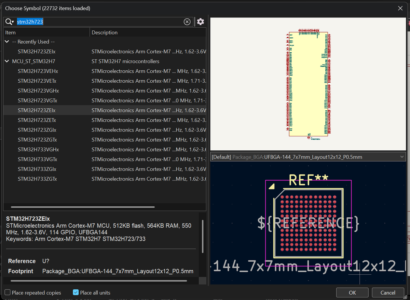Image resolution: width=410 pixels, height=300 pixels.
Task: Close the Choose Symbol dialog
Action: 400,8
